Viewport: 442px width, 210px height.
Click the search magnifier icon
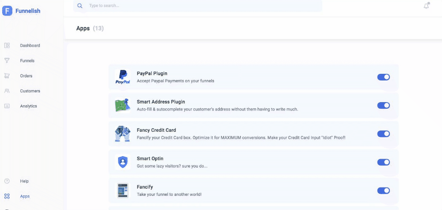tap(80, 6)
